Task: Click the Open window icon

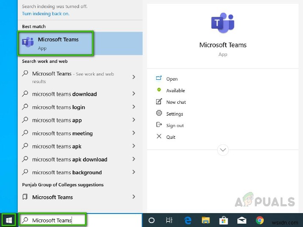Action: coord(159,78)
